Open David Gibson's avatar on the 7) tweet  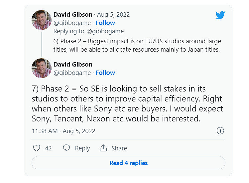(x=42, y=68)
